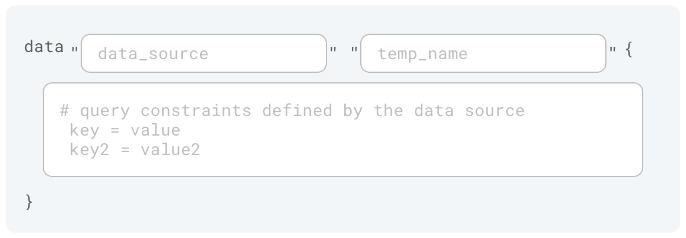The image size is (686, 238).
Task: Place cursor on 'data_source' placeholder text
Action: click(x=153, y=54)
